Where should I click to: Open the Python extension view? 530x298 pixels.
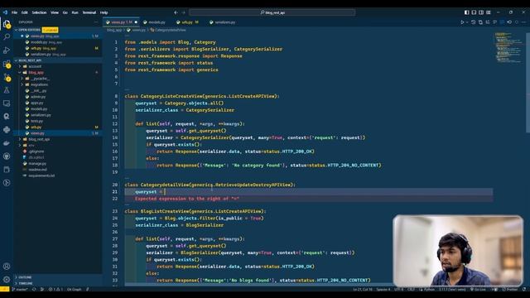click(7, 130)
